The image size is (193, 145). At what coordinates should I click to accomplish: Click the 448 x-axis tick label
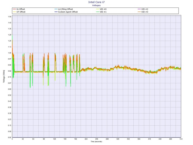tap(160, 139)
